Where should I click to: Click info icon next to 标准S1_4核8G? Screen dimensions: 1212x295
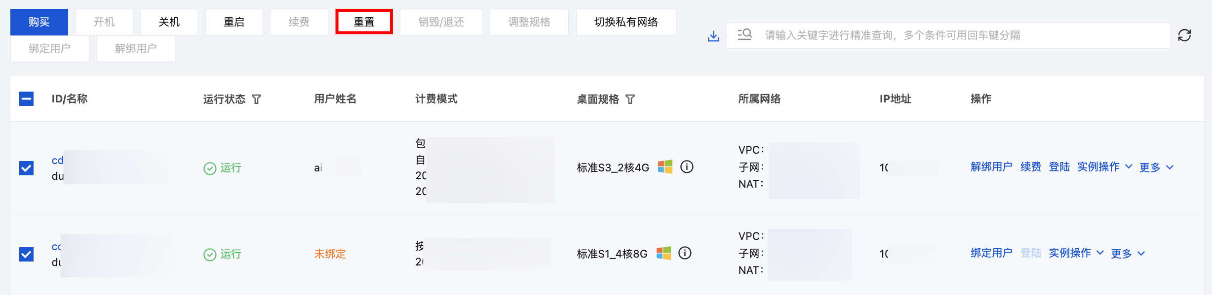685,253
